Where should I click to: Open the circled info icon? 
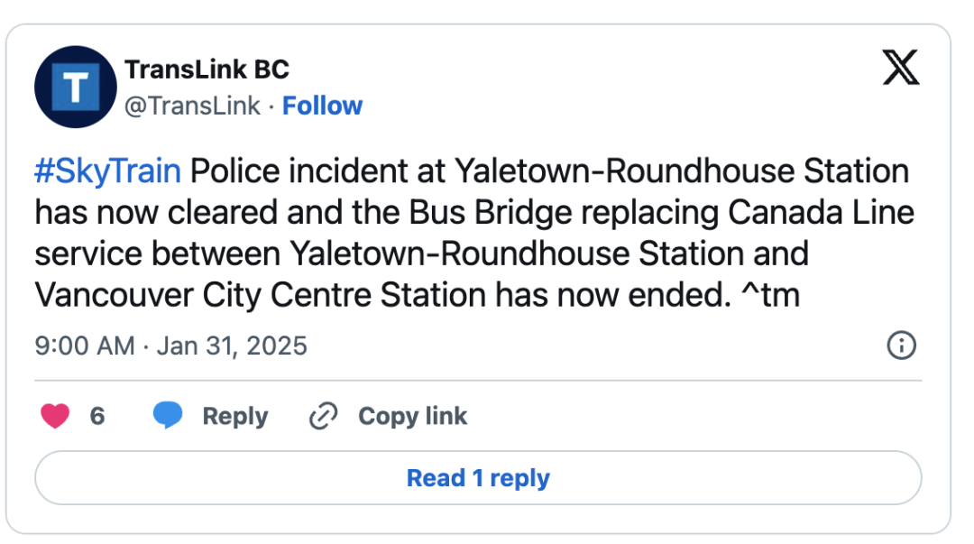(x=901, y=345)
